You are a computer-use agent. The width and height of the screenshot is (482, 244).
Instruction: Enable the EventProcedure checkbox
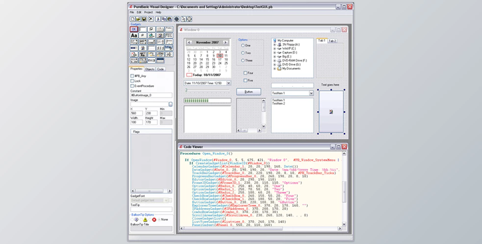pyautogui.click(x=132, y=86)
